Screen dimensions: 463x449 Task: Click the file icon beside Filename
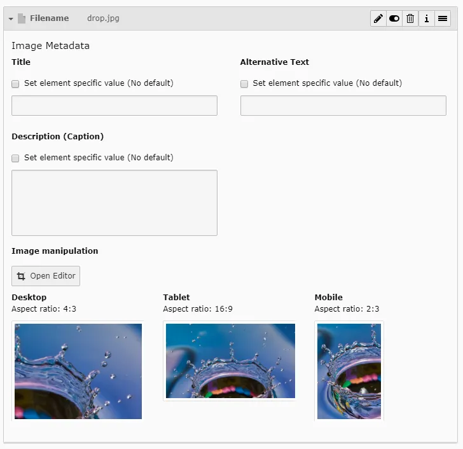click(x=22, y=18)
